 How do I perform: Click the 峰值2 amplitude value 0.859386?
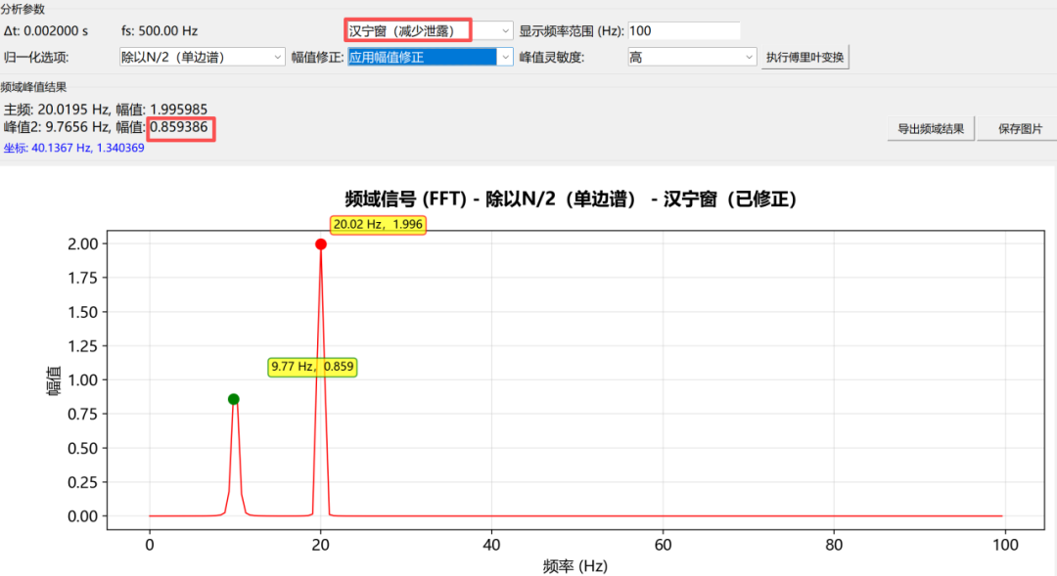(x=179, y=127)
